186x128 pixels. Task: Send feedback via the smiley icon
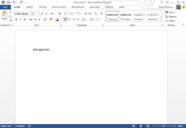point(183,7)
